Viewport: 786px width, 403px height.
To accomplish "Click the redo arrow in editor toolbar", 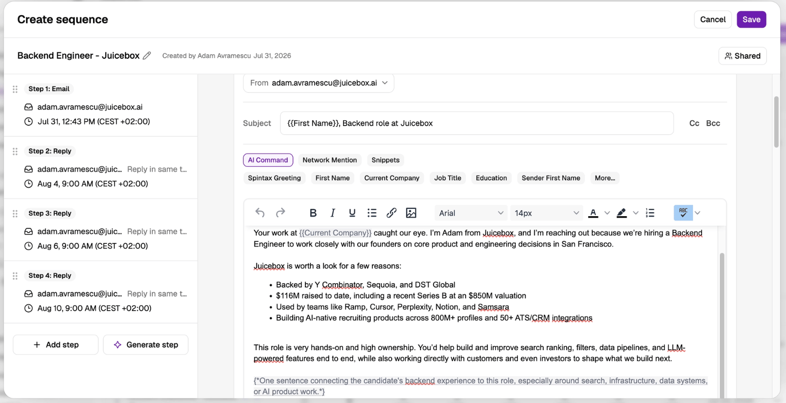I will coord(280,213).
